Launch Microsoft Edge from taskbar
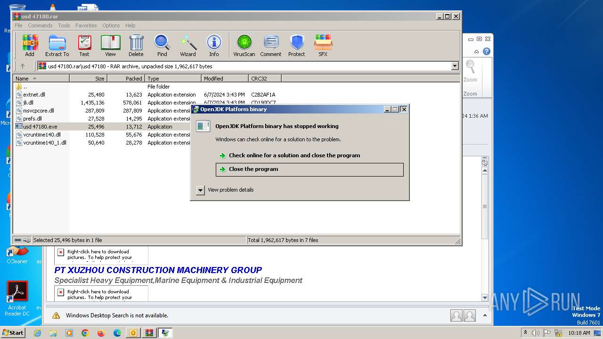Image resolution: width=603 pixels, height=339 pixels. [117, 333]
